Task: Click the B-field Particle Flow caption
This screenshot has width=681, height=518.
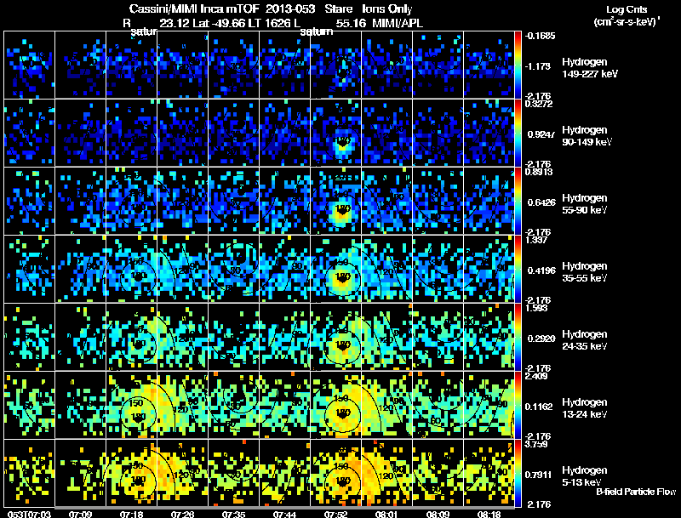Action: pyautogui.click(x=636, y=492)
